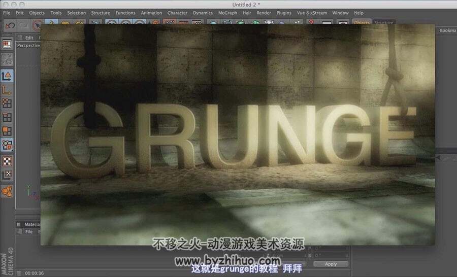Viewport: 457px width, 277px height.
Task: Click grip icon beside Material manager File
Action: point(20,231)
